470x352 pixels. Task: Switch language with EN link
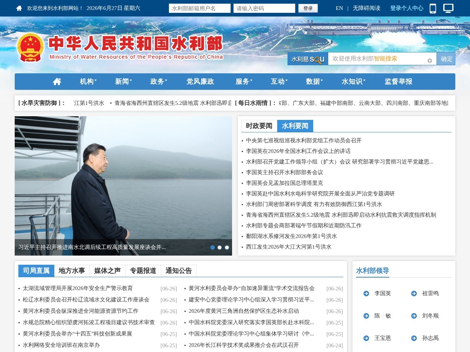(x=339, y=8)
